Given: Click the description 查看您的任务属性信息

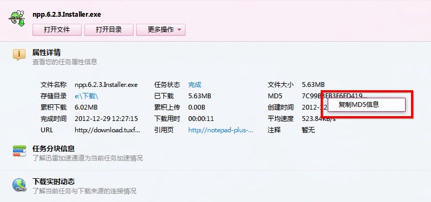Looking at the screenshot, I should tap(65, 62).
